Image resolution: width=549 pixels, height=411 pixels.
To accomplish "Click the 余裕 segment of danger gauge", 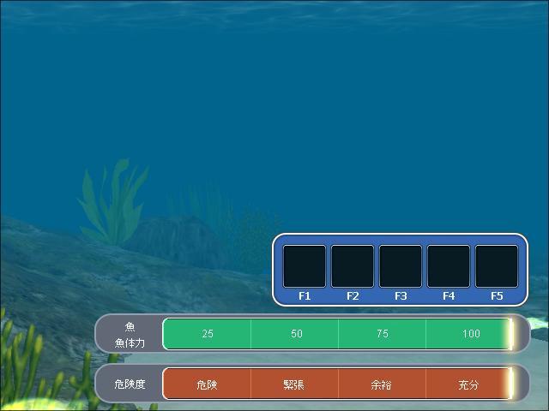I will coord(382,384).
